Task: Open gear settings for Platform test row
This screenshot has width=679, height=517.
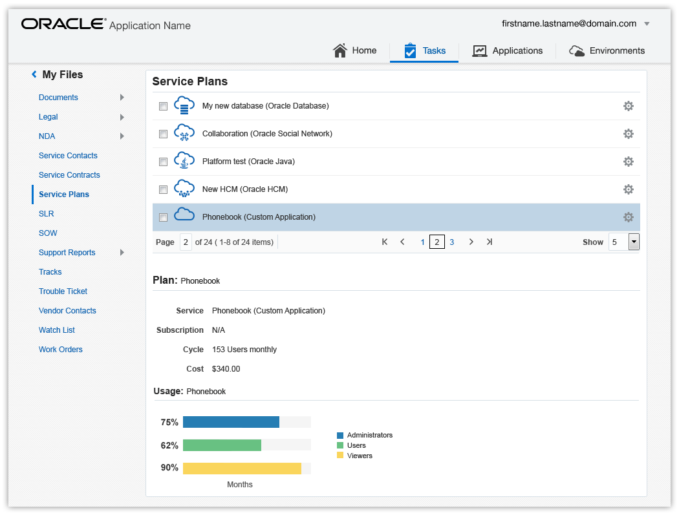Action: [629, 162]
